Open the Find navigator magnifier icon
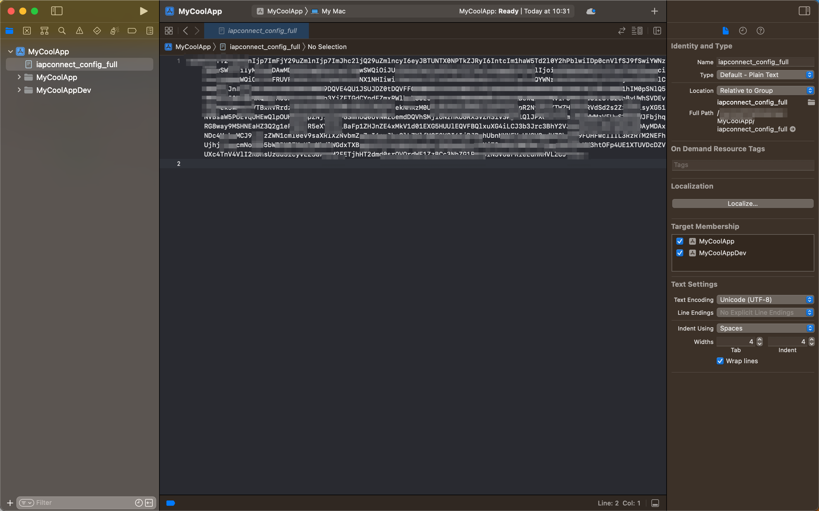Screen dimensions: 819x511 click(x=62, y=31)
